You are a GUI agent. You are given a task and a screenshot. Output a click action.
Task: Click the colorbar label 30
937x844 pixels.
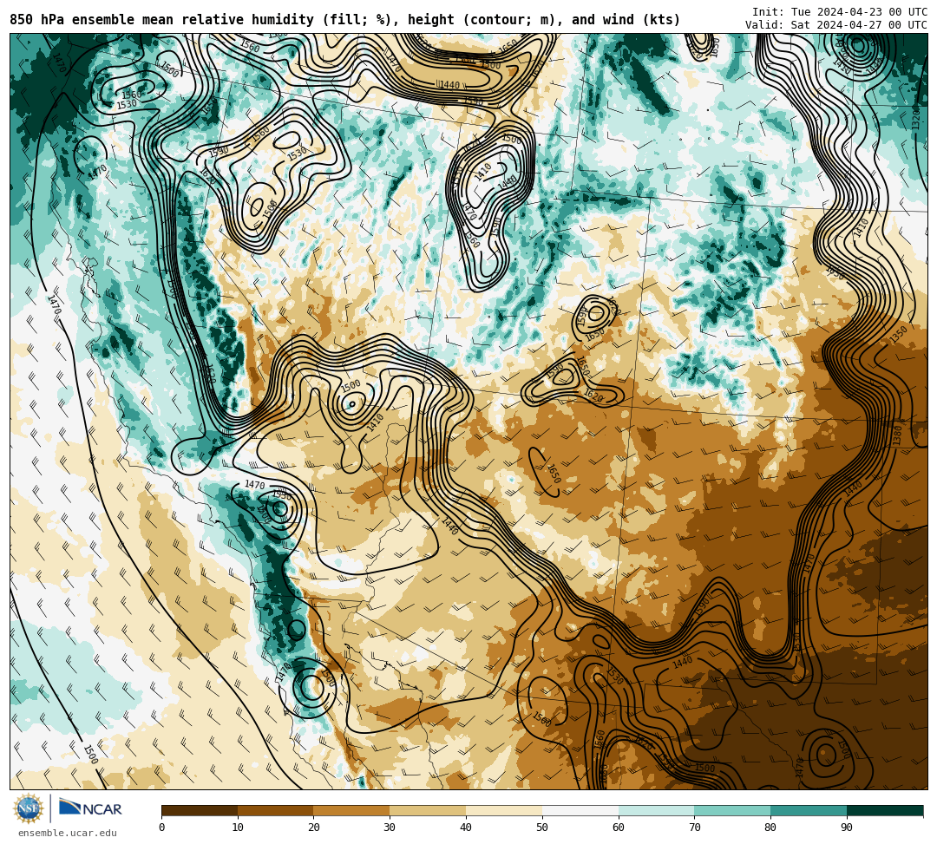coord(390,828)
